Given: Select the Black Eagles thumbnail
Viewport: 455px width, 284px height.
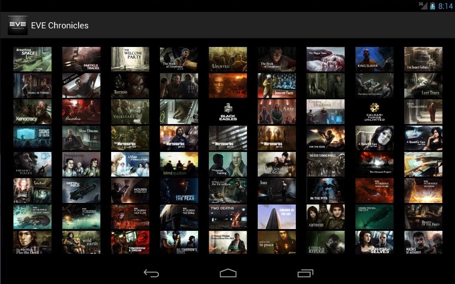Looking at the screenshot, I should (x=228, y=112).
